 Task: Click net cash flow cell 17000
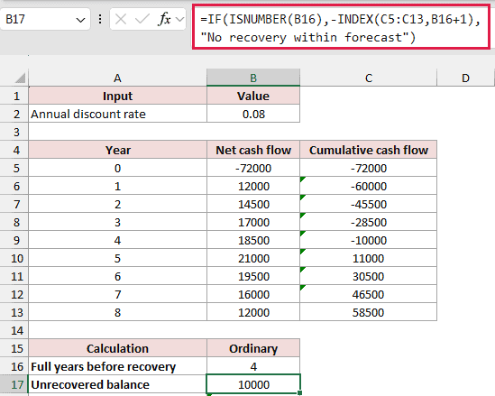point(253,222)
